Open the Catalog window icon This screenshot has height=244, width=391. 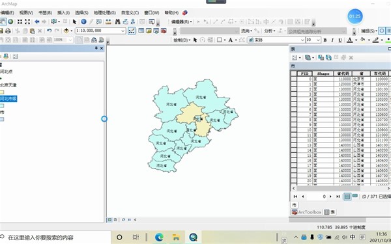149,31
